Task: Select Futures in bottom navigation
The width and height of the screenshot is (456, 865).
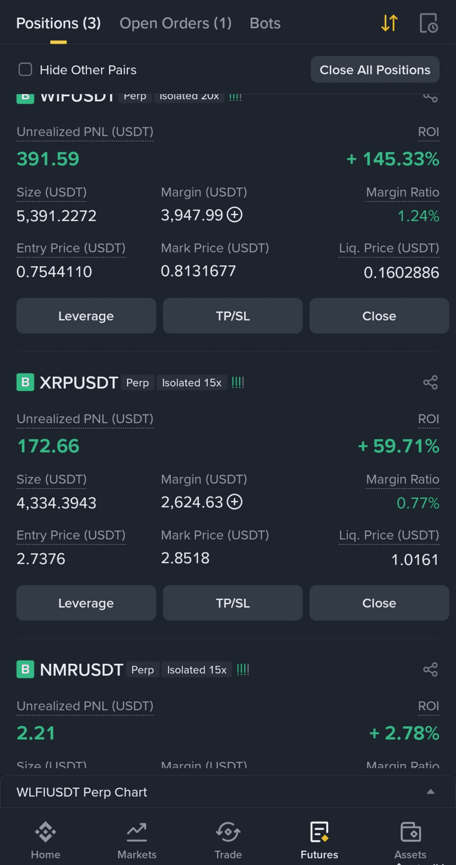Action: [319, 840]
